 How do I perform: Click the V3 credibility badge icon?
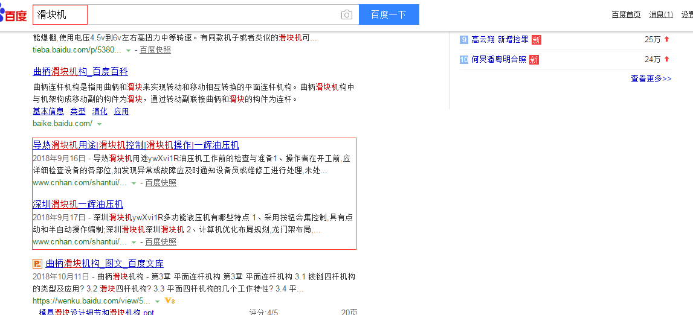click(x=169, y=301)
